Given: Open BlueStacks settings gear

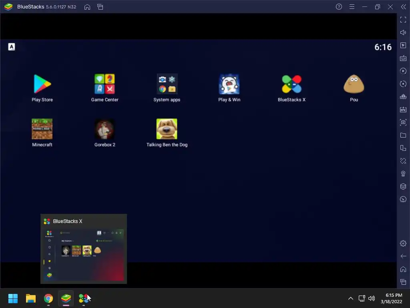Looking at the screenshot, I should pyautogui.click(x=403, y=243).
